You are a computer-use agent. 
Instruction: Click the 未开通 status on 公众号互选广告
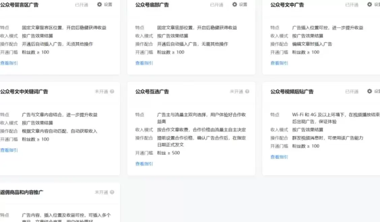(x=236, y=91)
